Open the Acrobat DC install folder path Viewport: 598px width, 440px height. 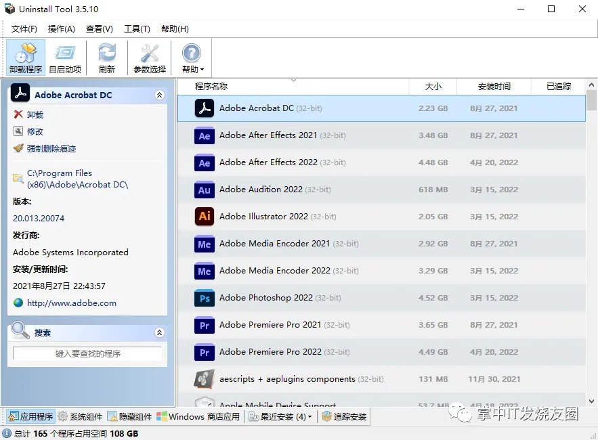click(77, 179)
